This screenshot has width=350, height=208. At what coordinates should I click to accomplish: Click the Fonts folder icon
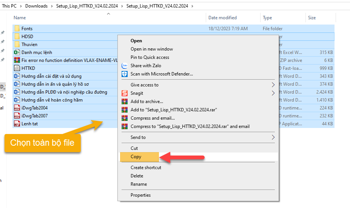[x=17, y=29]
